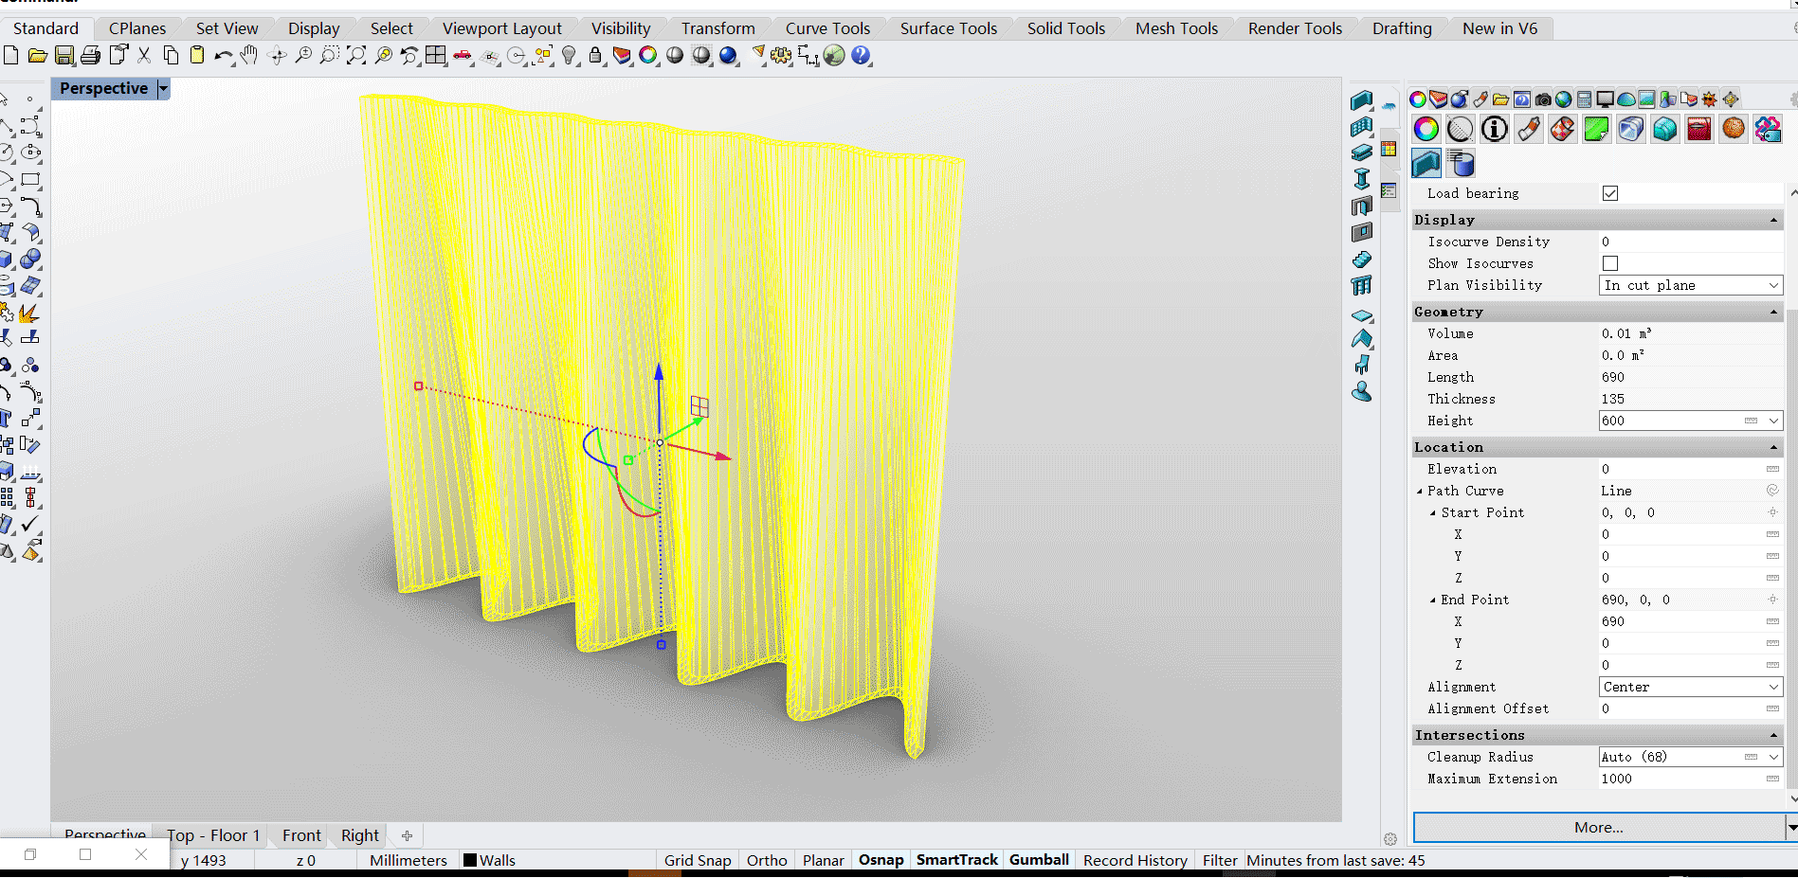Toggle Ortho mode in status bar
This screenshot has height=878, width=1798.
click(x=767, y=860)
